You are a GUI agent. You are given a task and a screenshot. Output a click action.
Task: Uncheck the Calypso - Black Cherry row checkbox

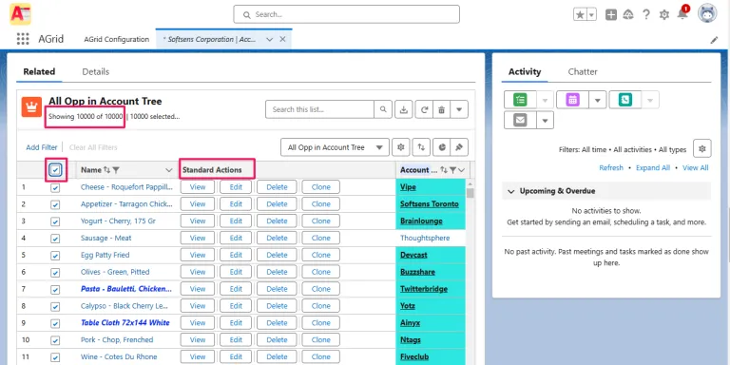point(55,306)
